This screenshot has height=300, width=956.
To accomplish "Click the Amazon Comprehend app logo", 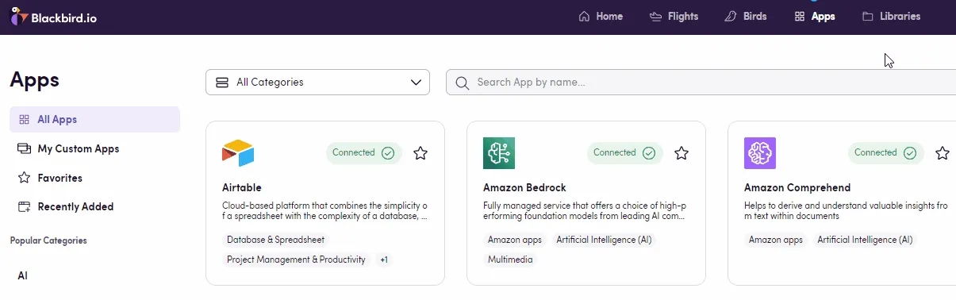I will (760, 153).
